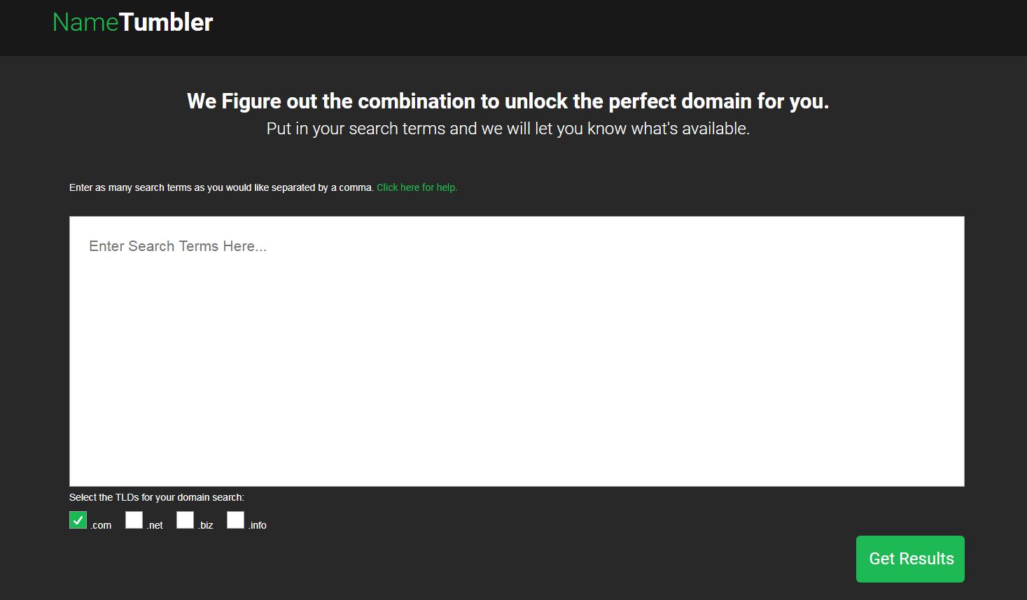
Task: Enable the .net TLD checkbox
Action: 134,520
